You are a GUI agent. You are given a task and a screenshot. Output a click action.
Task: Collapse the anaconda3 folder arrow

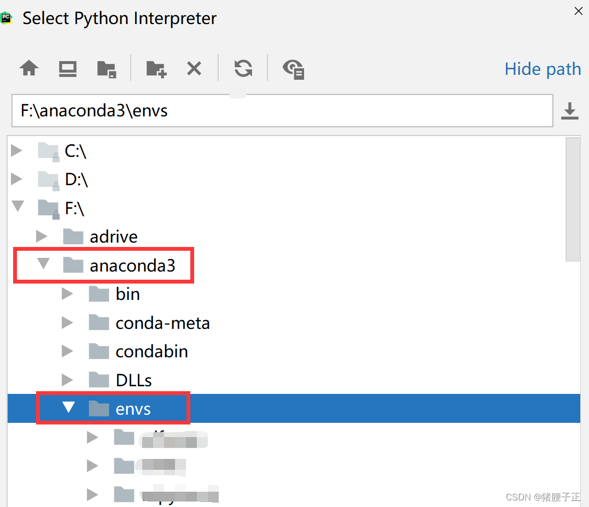click(43, 263)
